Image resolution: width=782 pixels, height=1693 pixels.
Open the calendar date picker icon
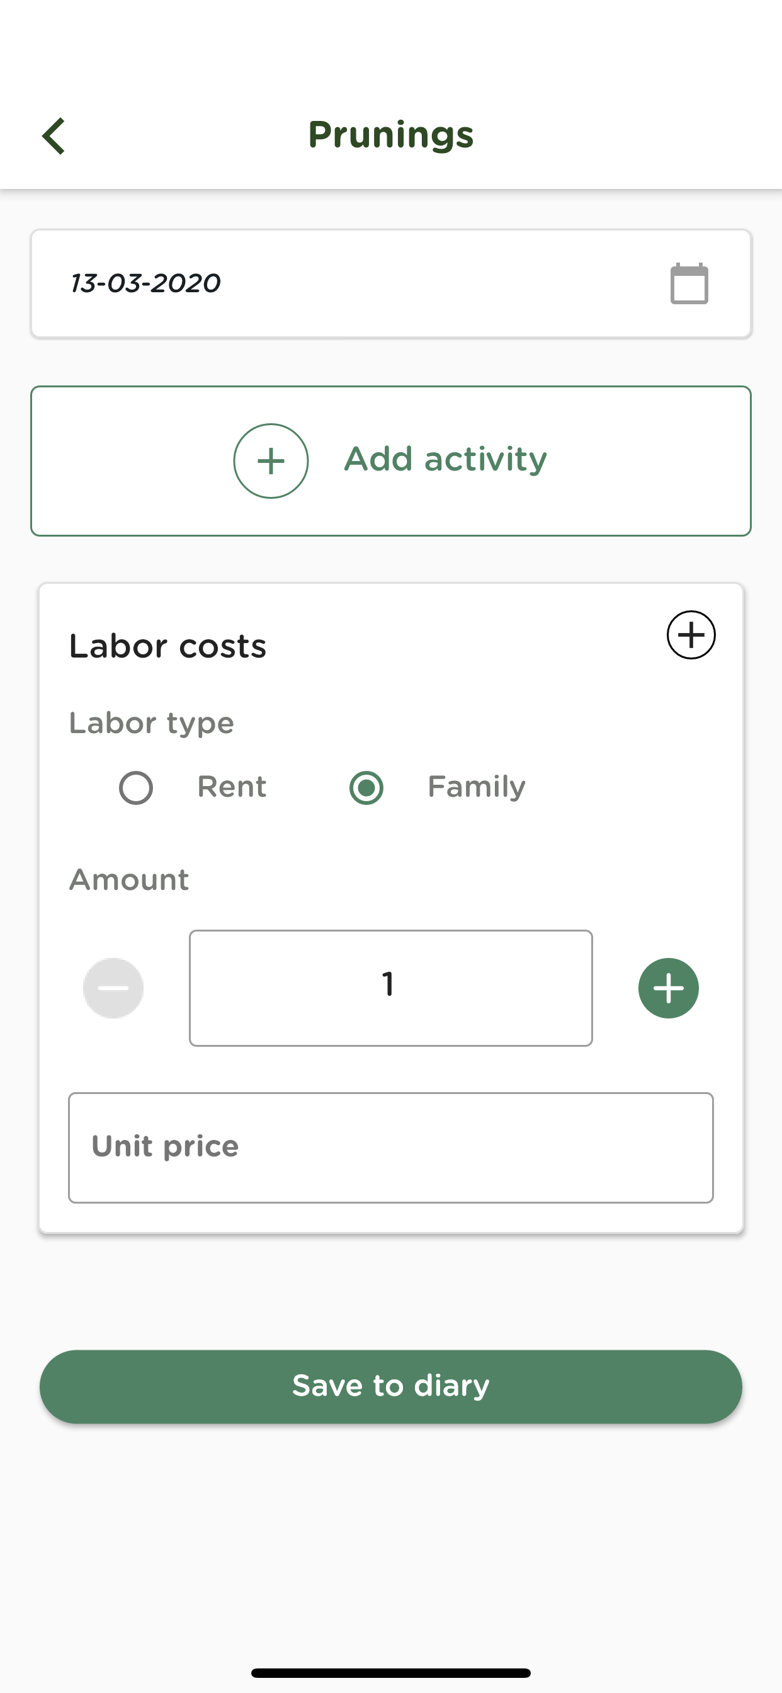(689, 283)
